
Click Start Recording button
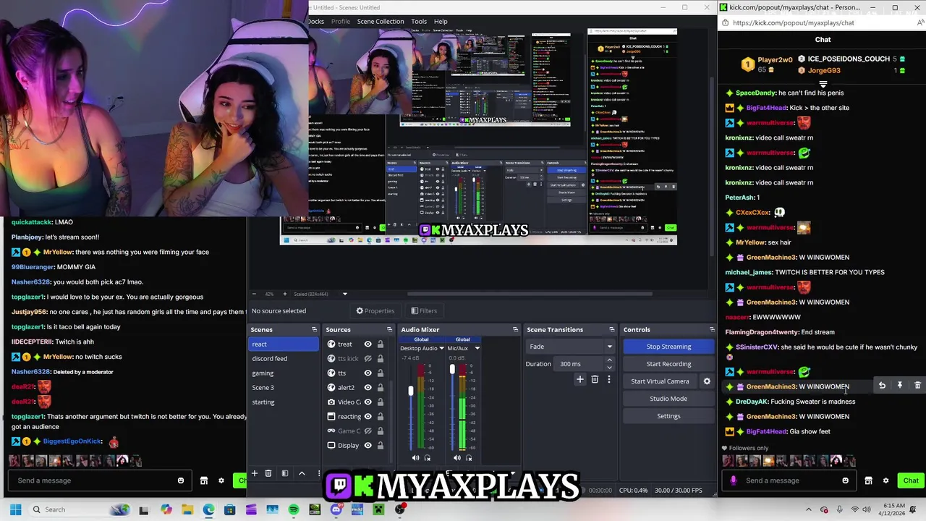coord(668,364)
